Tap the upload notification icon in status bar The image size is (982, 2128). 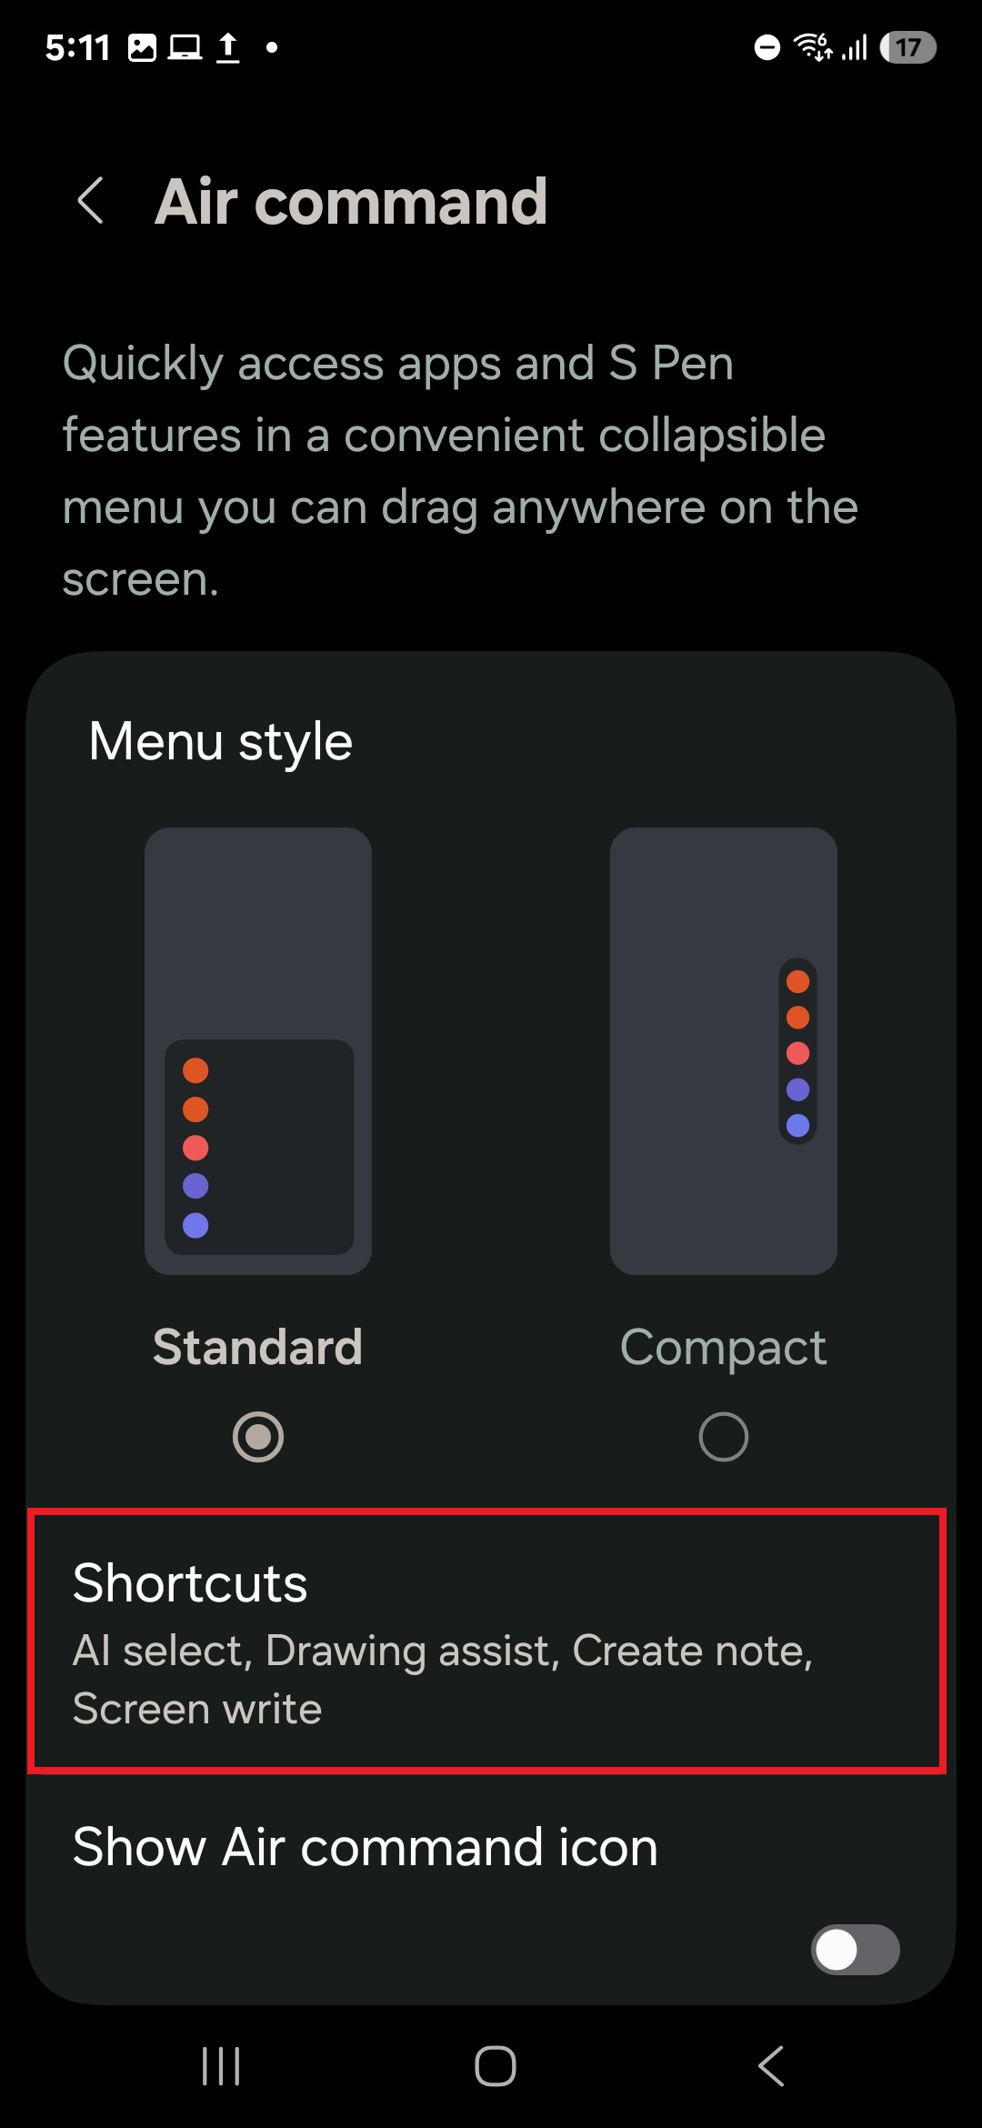pos(228,47)
